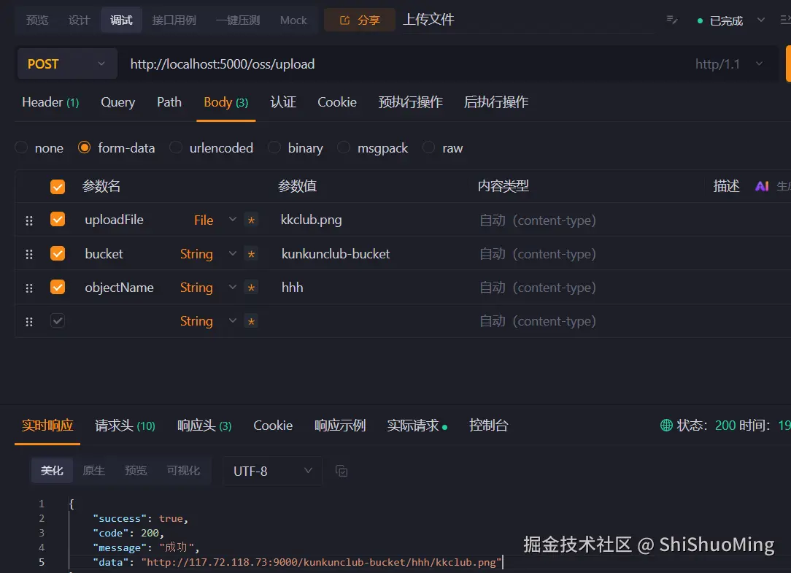Select the binary body type
The height and width of the screenshot is (573, 791).
coord(274,147)
